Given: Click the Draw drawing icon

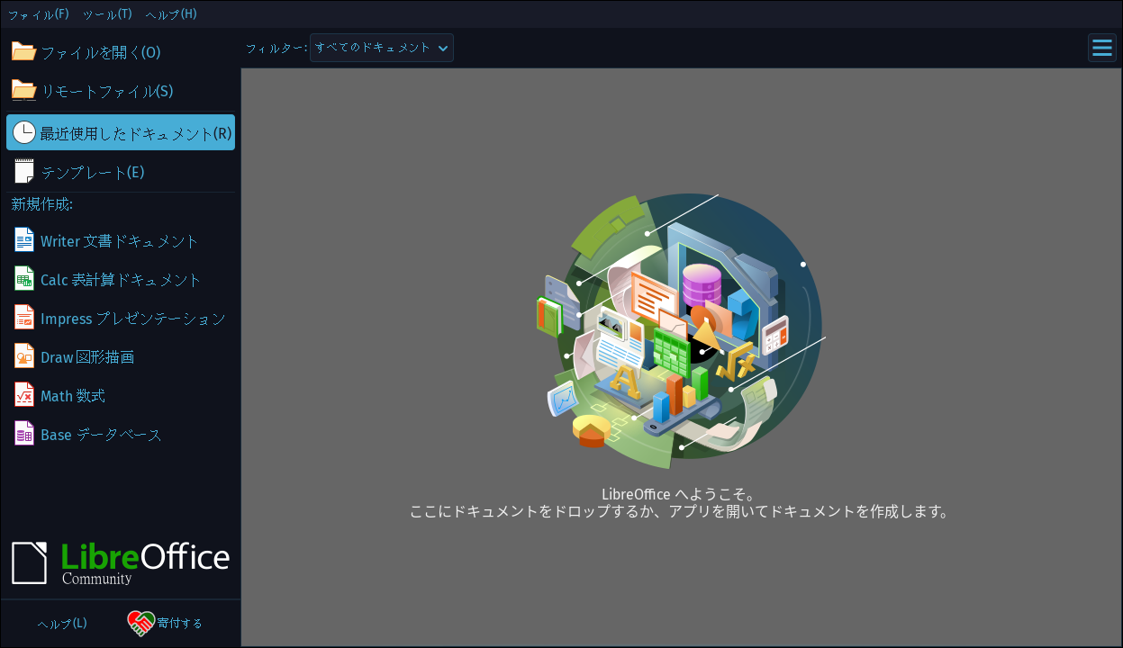Looking at the screenshot, I should (x=23, y=356).
